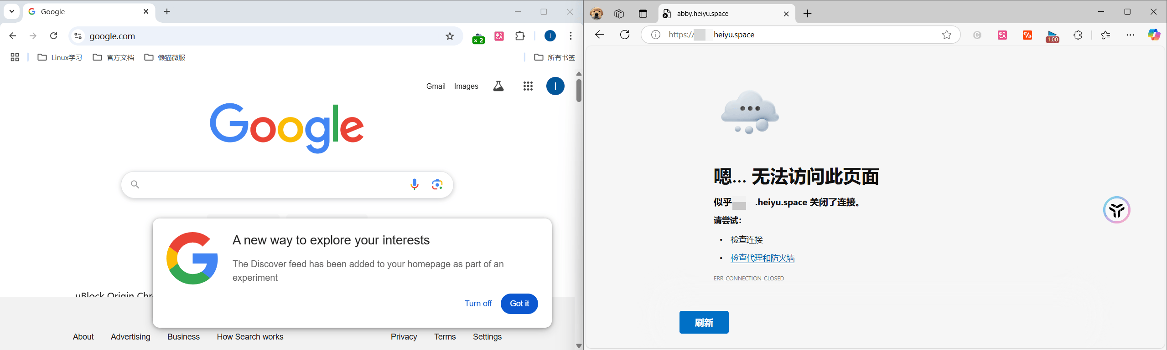Open Chrome three-dot menu
1167x350 pixels.
coord(571,36)
